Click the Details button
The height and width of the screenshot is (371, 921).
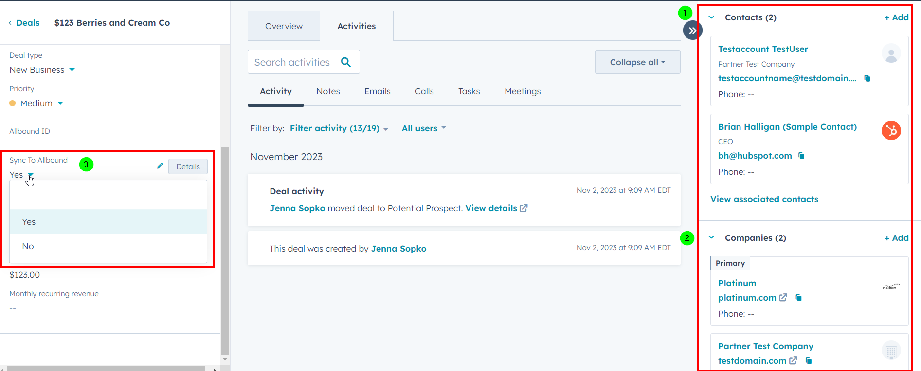188,167
